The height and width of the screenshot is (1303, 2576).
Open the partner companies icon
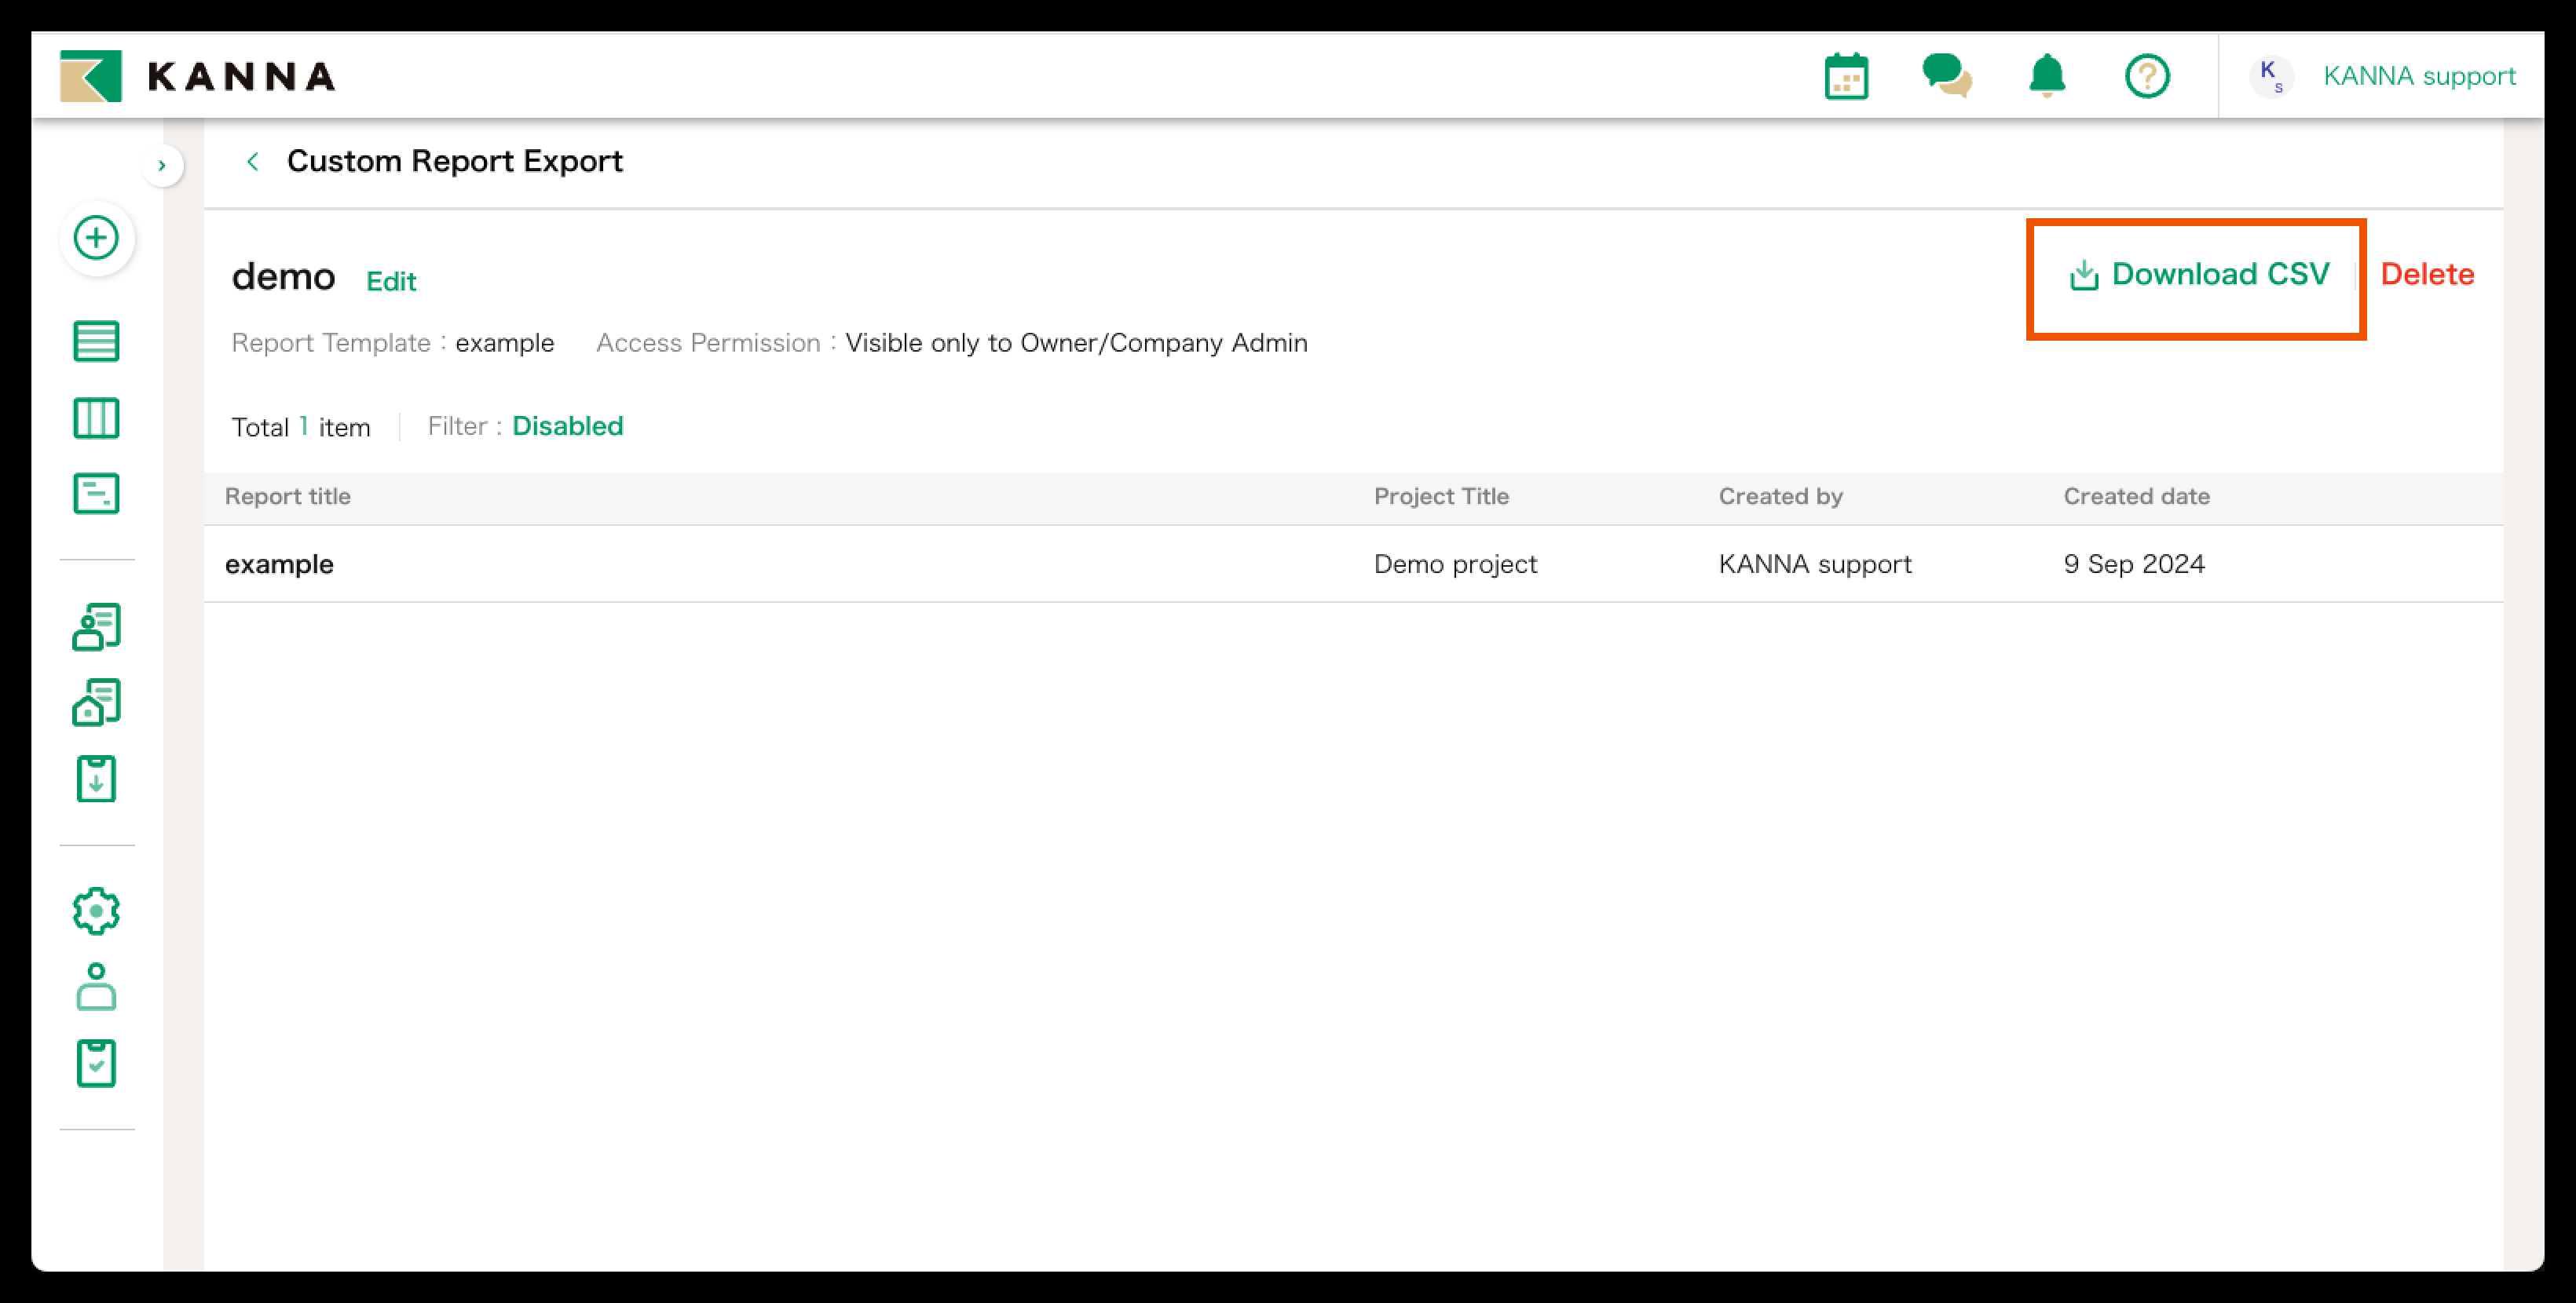97,702
